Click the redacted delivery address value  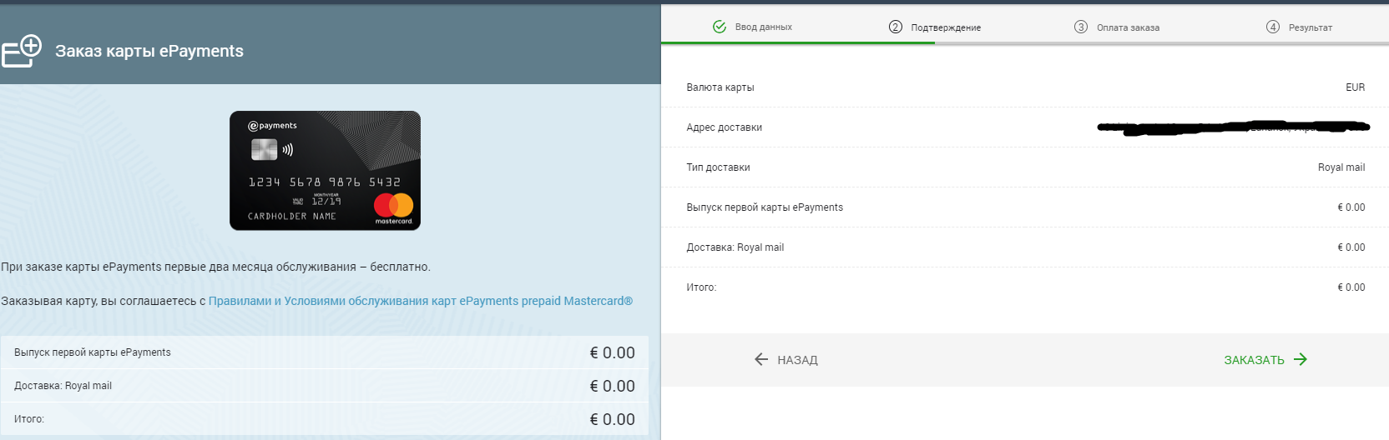(x=1233, y=127)
